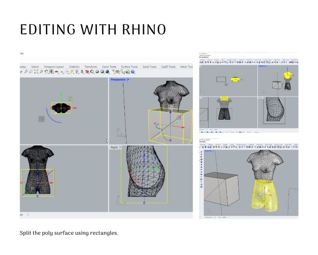The width and height of the screenshot is (318, 255).
Task: Click the blue Rendered sphere icon
Action: click(x=107, y=71)
